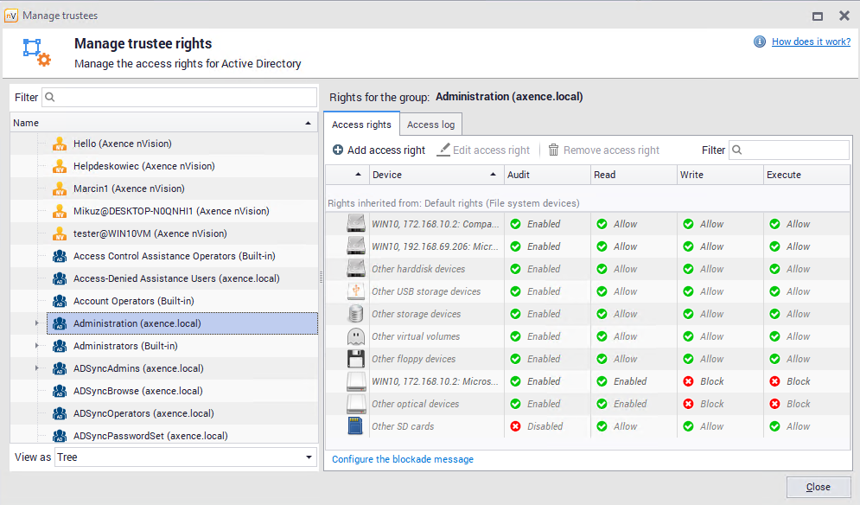860x505 pixels.
Task: Click the virtual volumes ghost icon
Action: [356, 336]
